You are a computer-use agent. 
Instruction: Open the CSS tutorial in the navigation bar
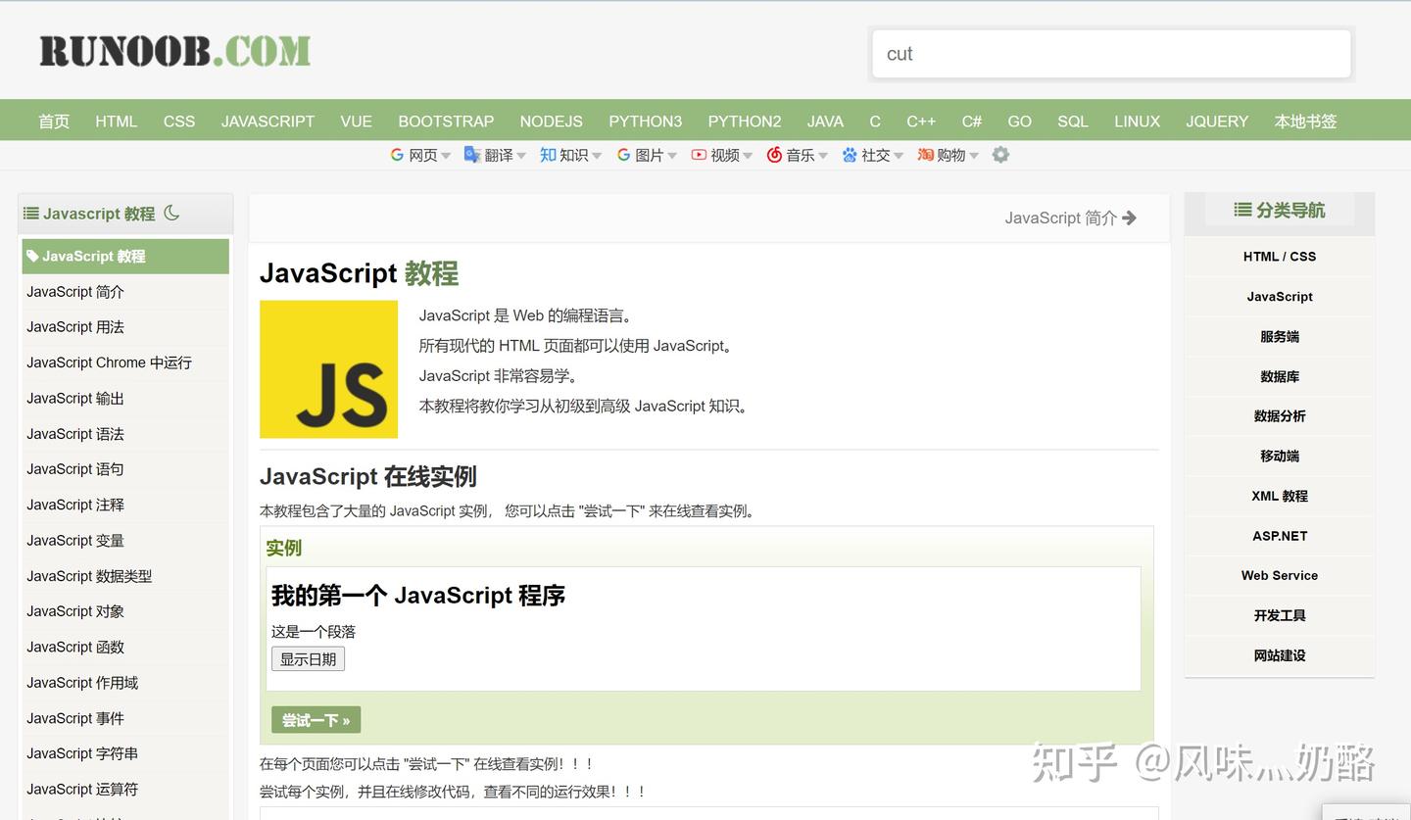tap(179, 121)
